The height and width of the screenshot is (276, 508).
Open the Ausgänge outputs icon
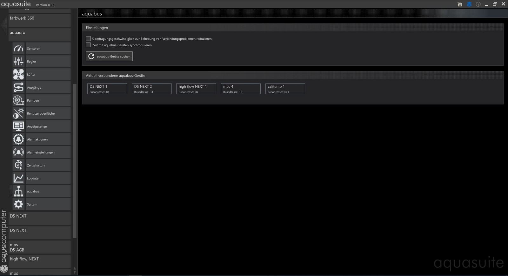(18, 87)
